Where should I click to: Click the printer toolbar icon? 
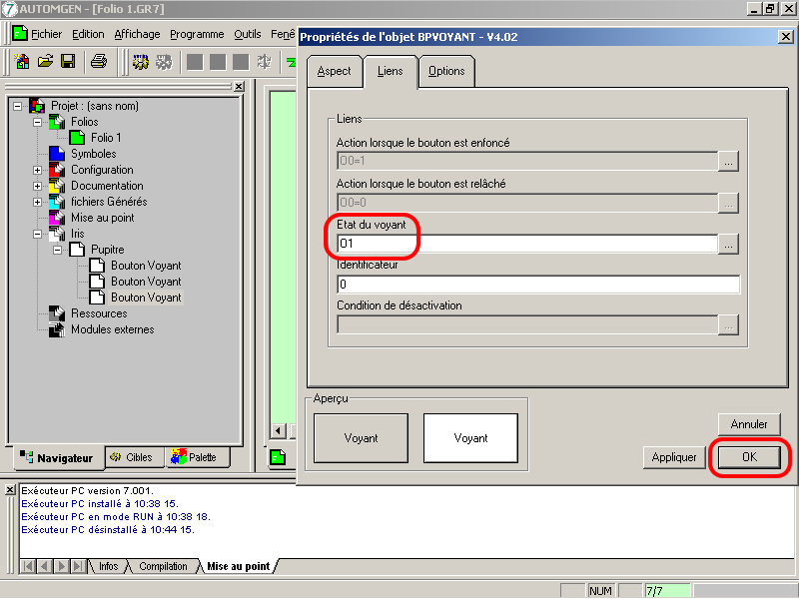pyautogui.click(x=98, y=62)
